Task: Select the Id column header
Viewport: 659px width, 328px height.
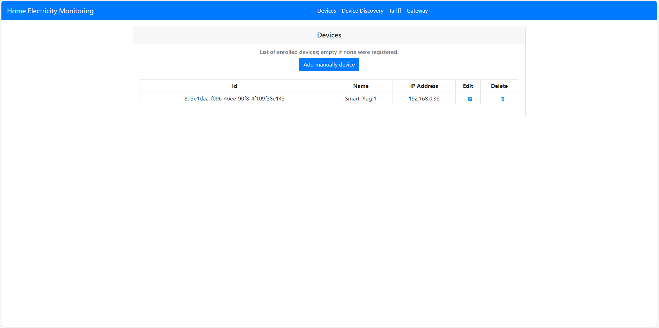Action: (234, 86)
